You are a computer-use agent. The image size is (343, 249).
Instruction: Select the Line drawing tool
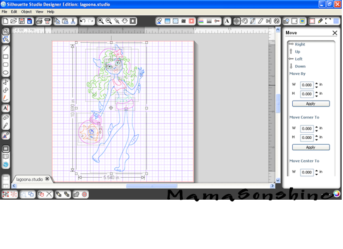point(6,48)
